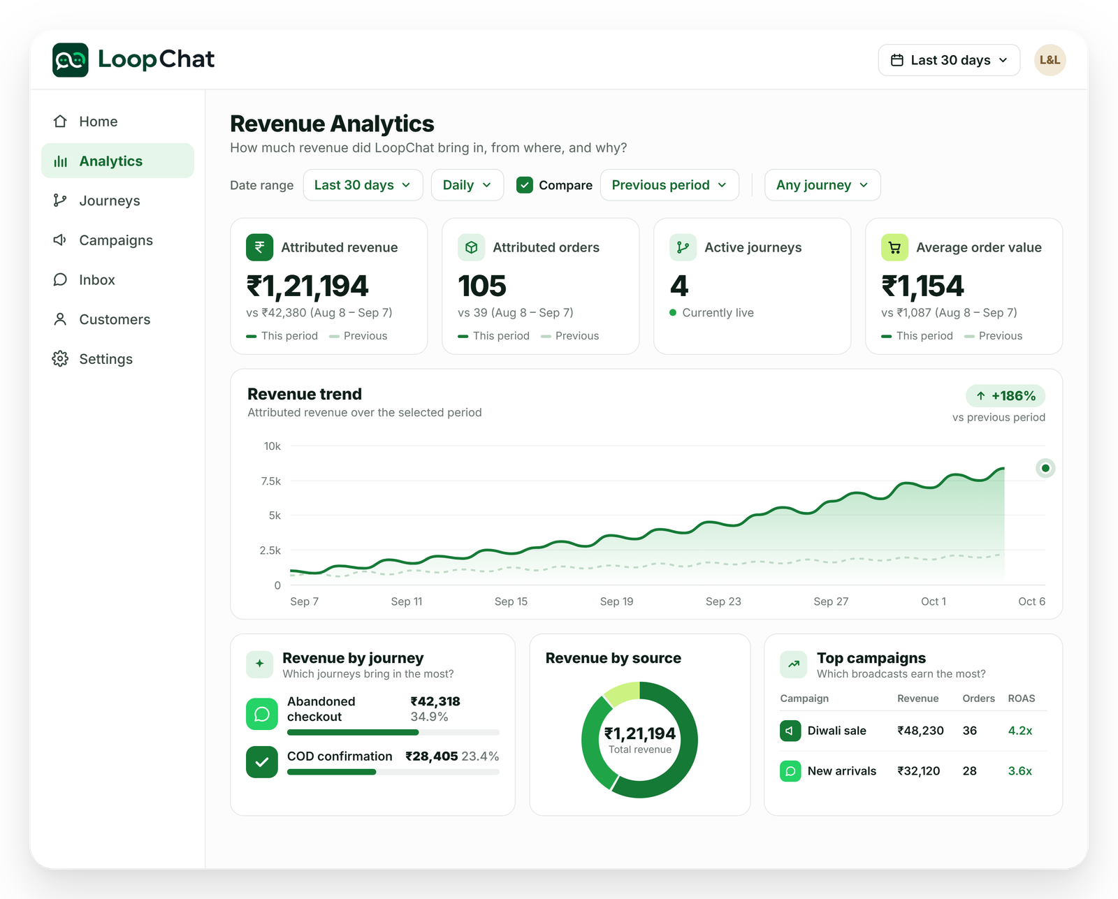The height and width of the screenshot is (899, 1118).
Task: Click the Abandoned checkout progress bar
Action: (x=393, y=733)
